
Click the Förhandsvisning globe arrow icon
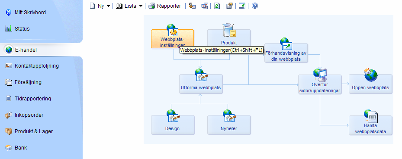coord(286,44)
